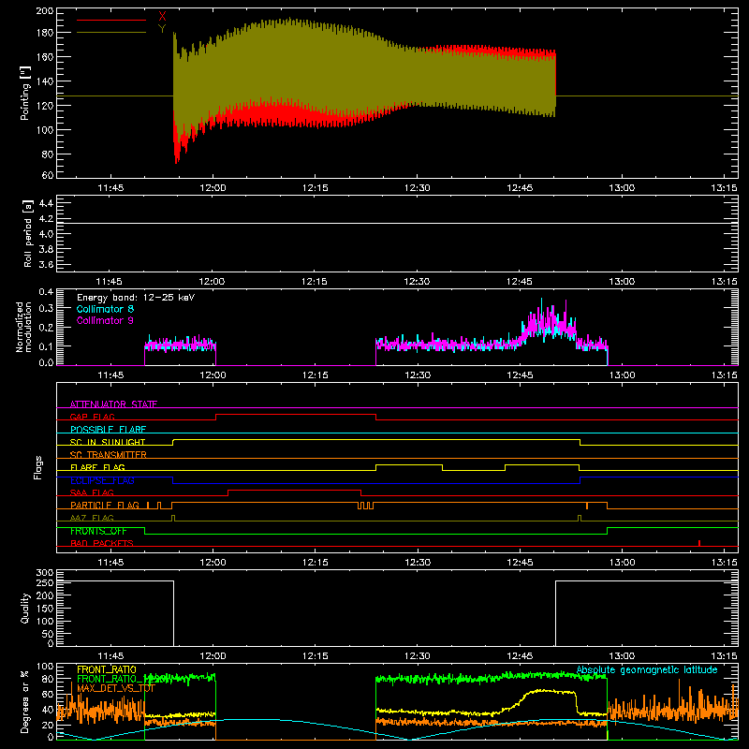Click the green FRONTS_OFF label
This screenshot has height=749, width=749.
point(98,531)
